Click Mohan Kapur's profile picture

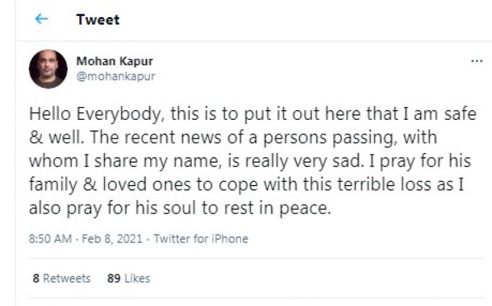(48, 69)
